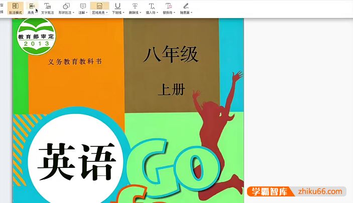This screenshot has height=203, width=353.
Task: Expand the 下划线 dropdown arrow
Action: pyautogui.click(x=124, y=13)
